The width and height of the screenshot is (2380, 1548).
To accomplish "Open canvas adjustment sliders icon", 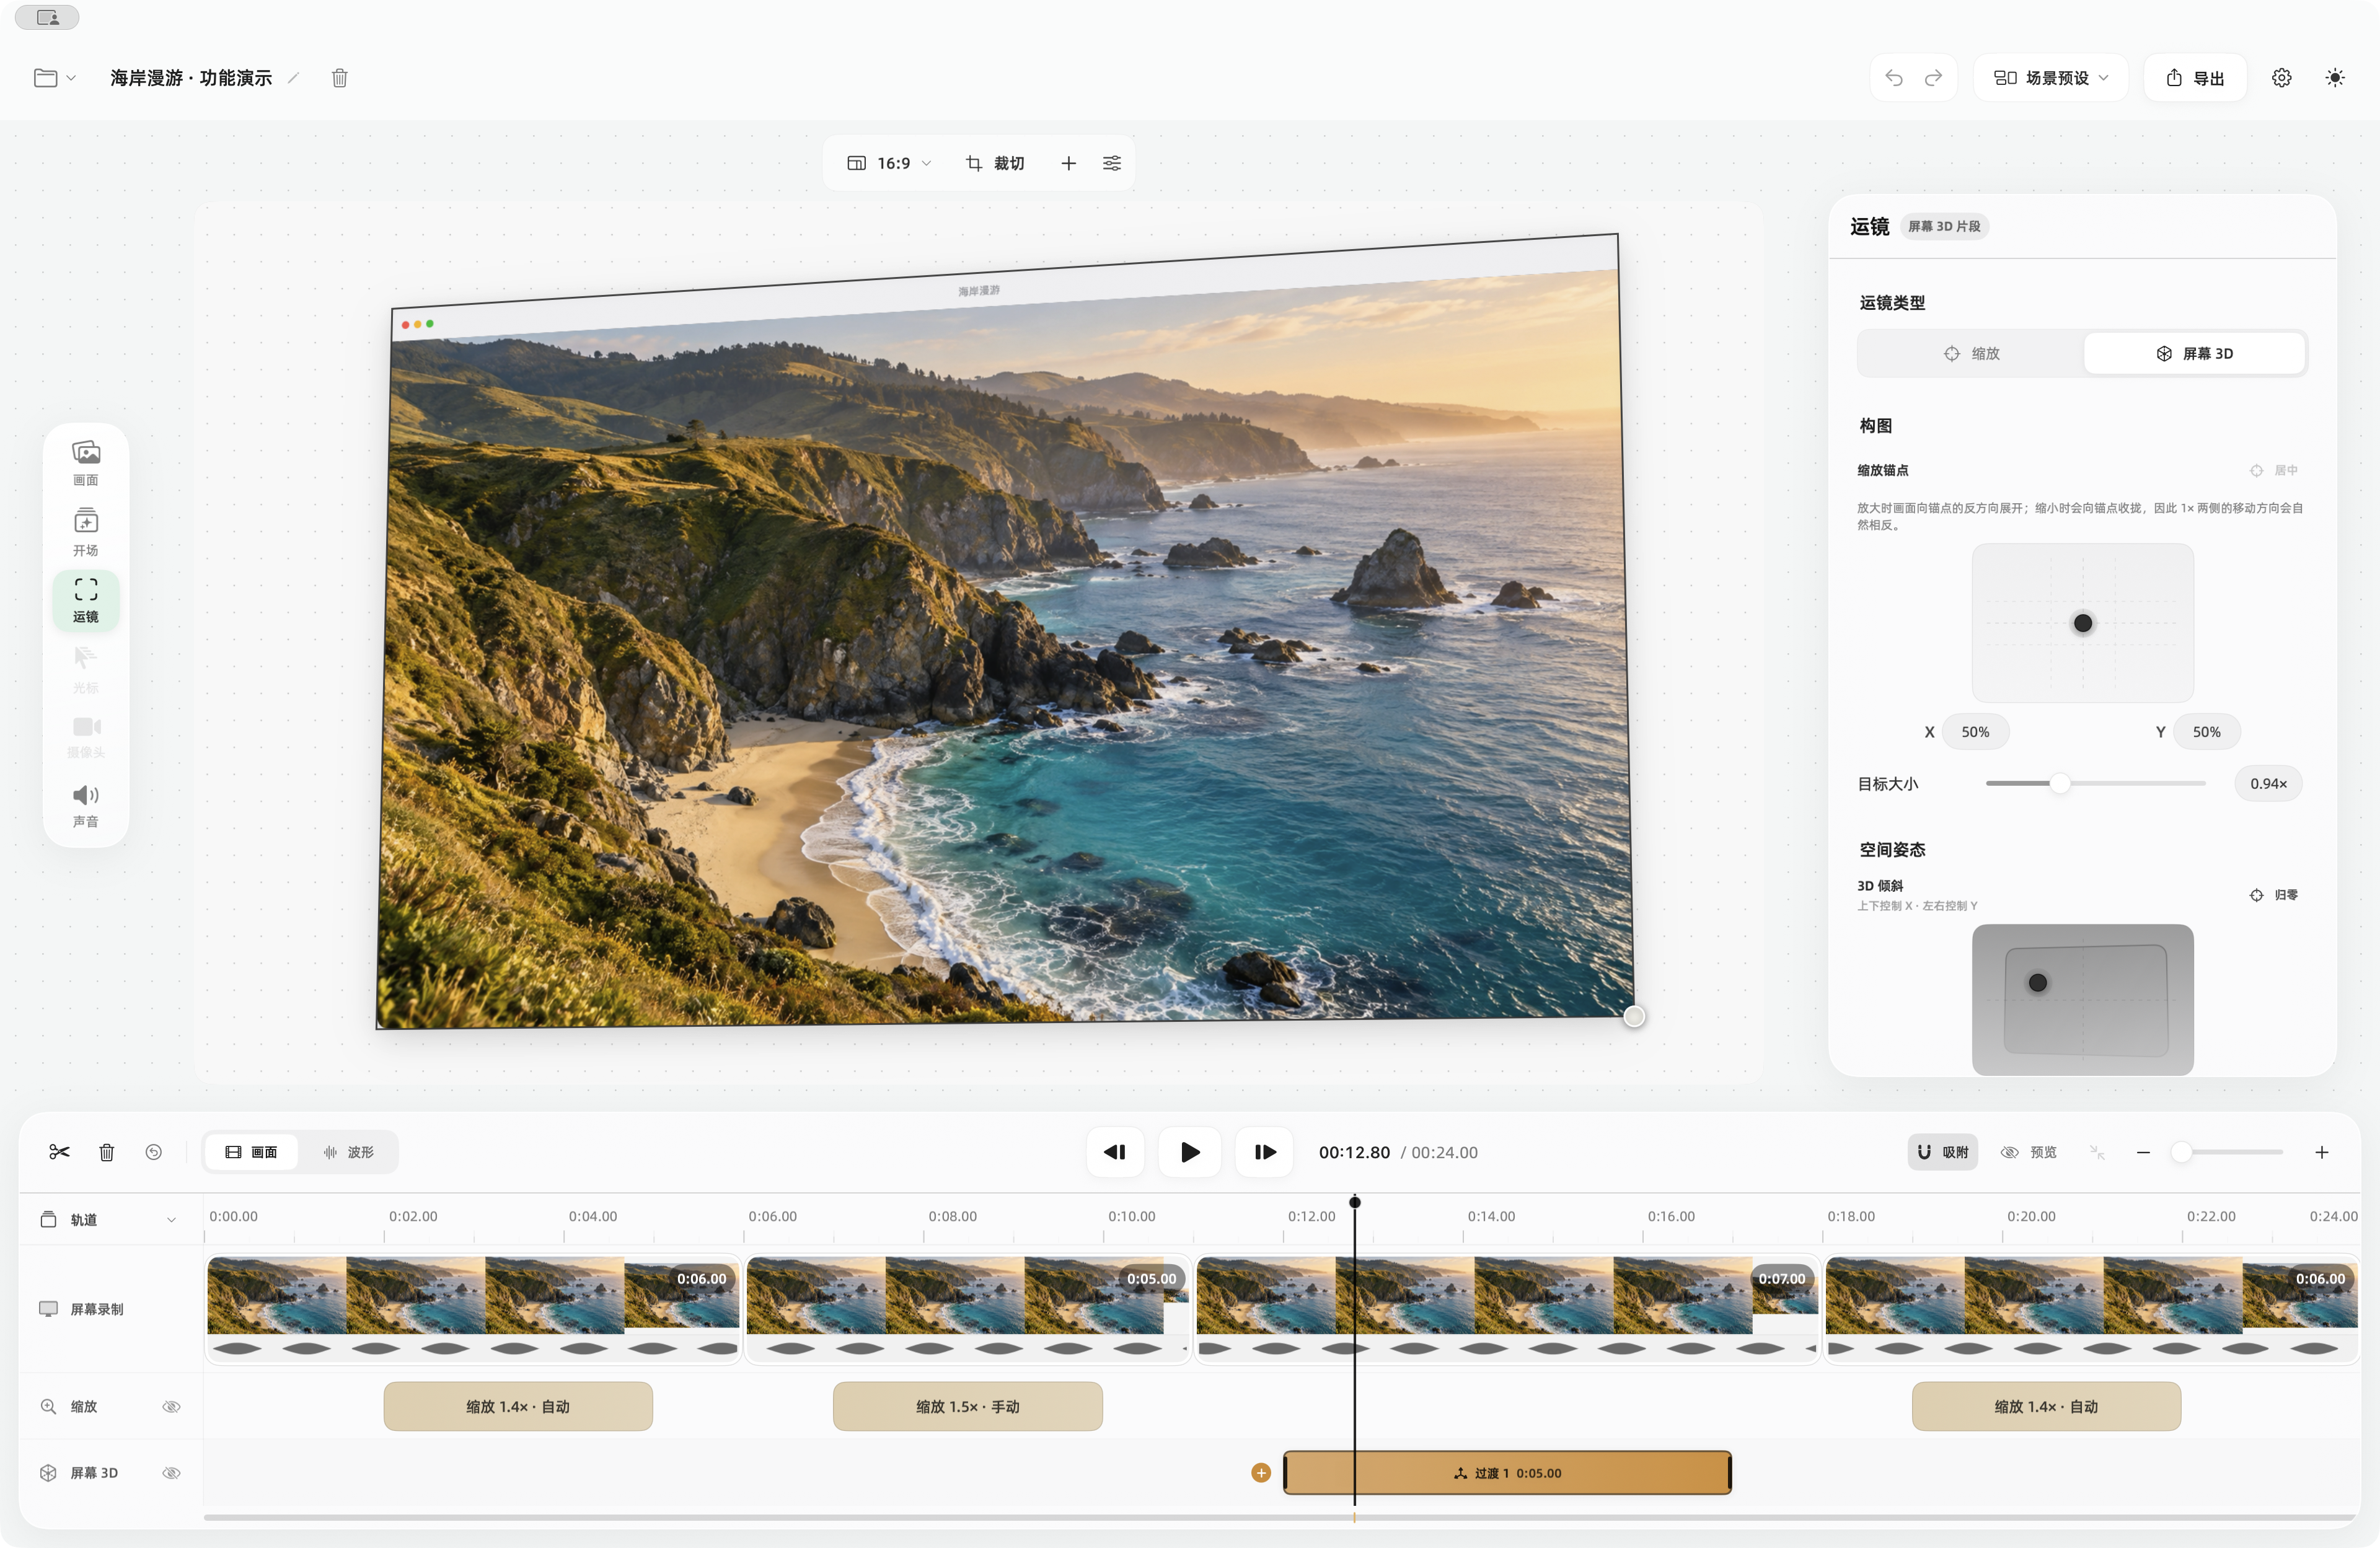I will tap(1112, 163).
